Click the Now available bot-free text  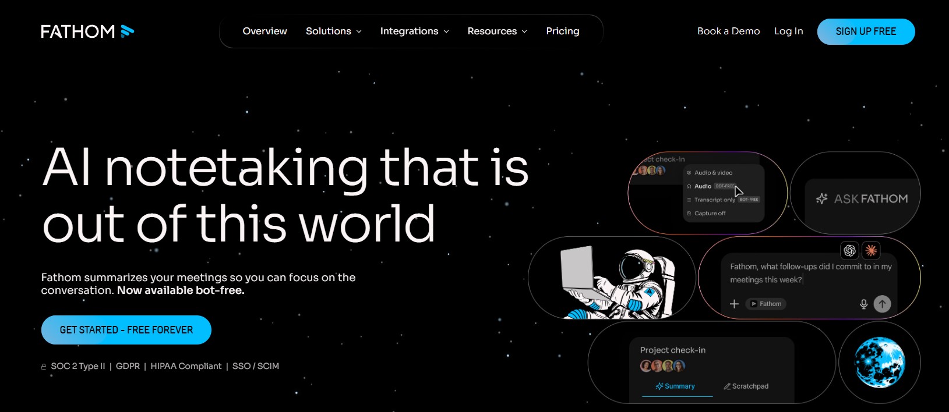(x=181, y=290)
